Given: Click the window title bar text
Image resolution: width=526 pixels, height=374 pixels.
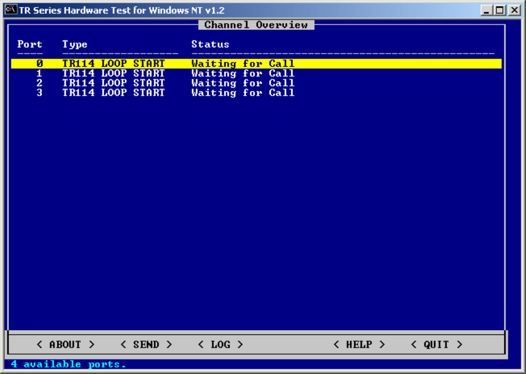Looking at the screenshot, I should coord(121,10).
